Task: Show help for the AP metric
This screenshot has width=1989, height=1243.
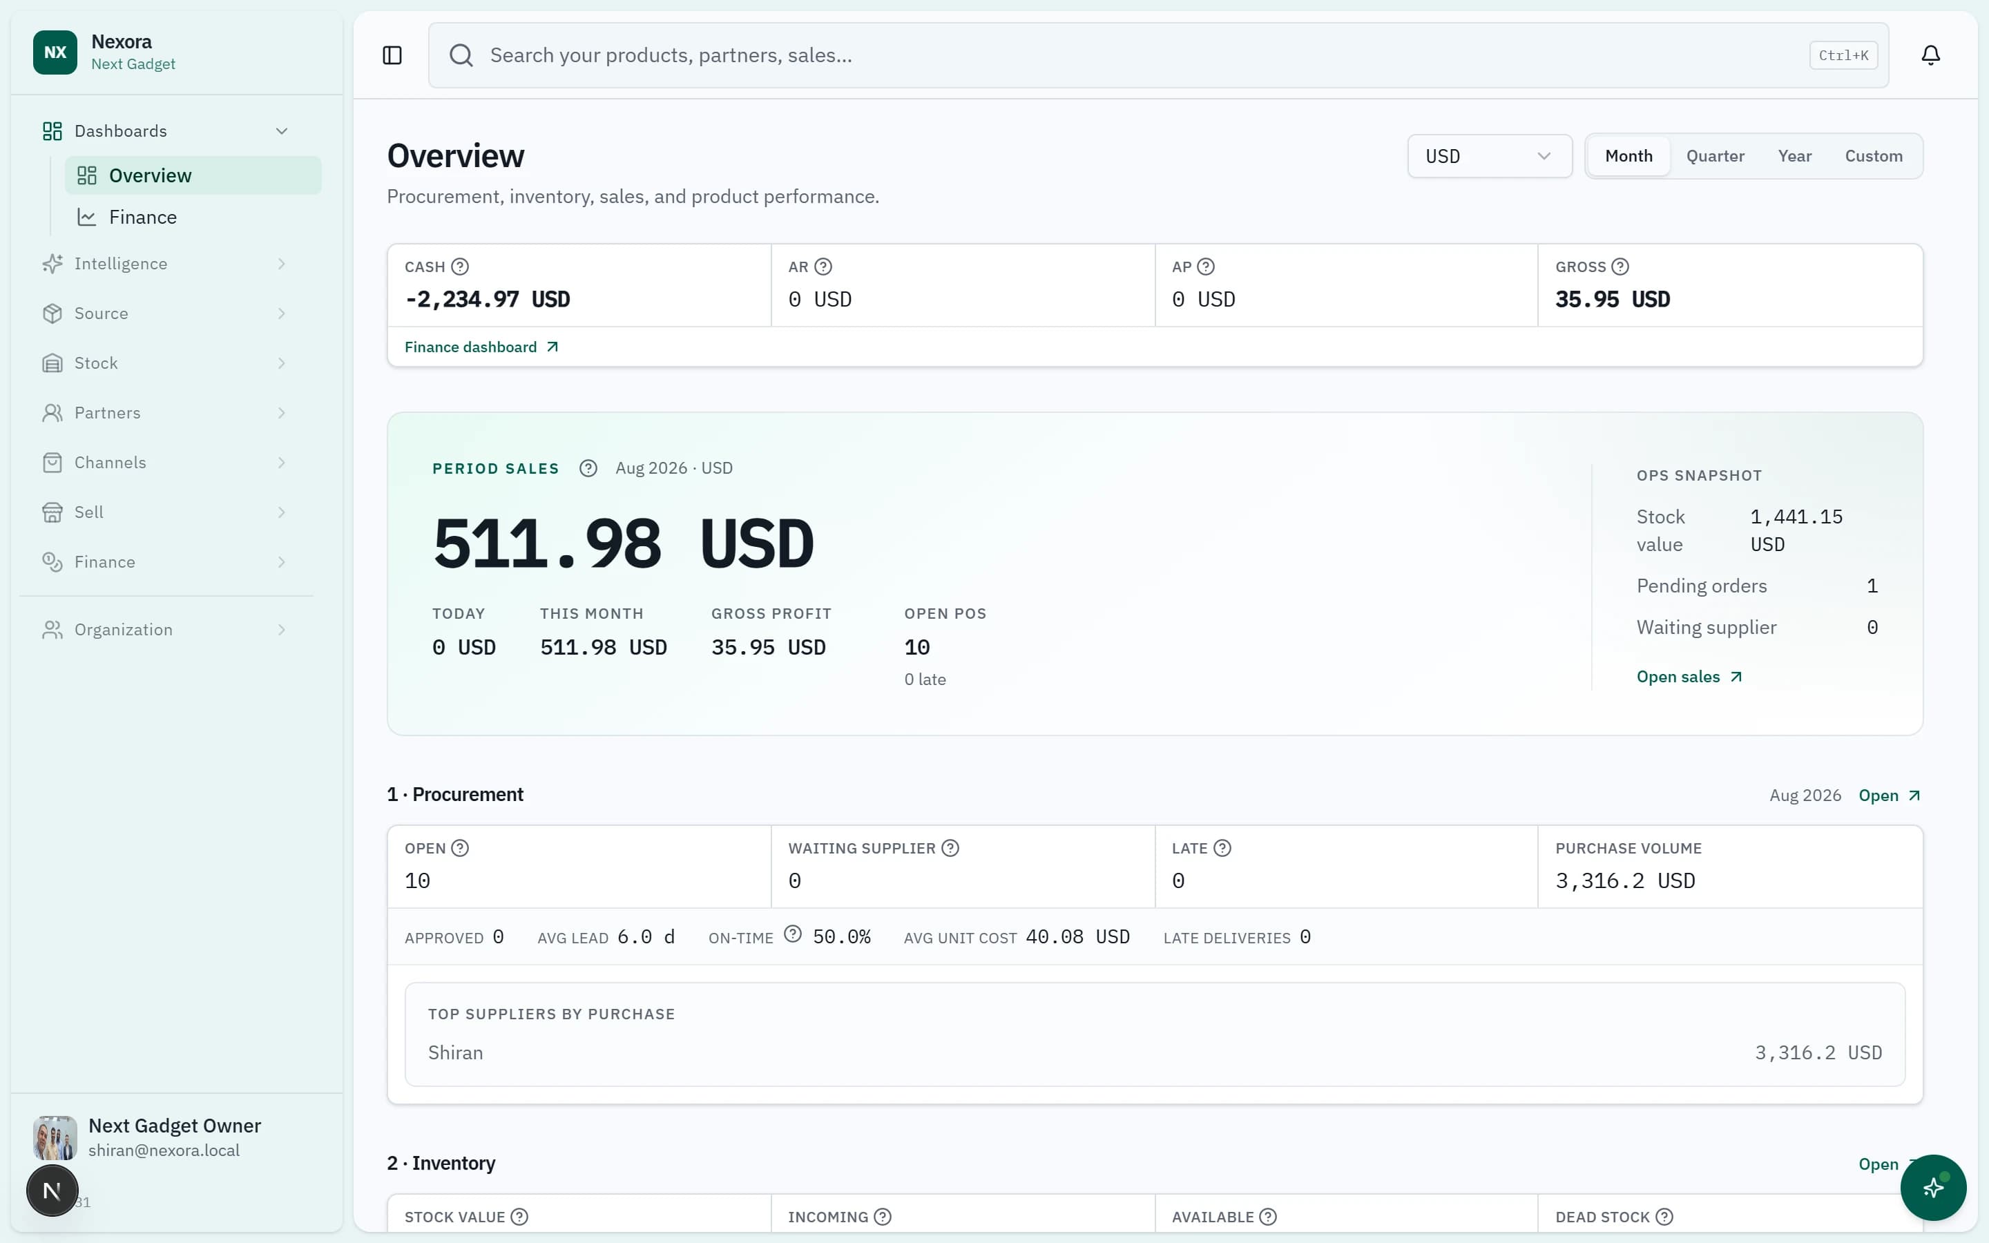Action: (x=1206, y=267)
